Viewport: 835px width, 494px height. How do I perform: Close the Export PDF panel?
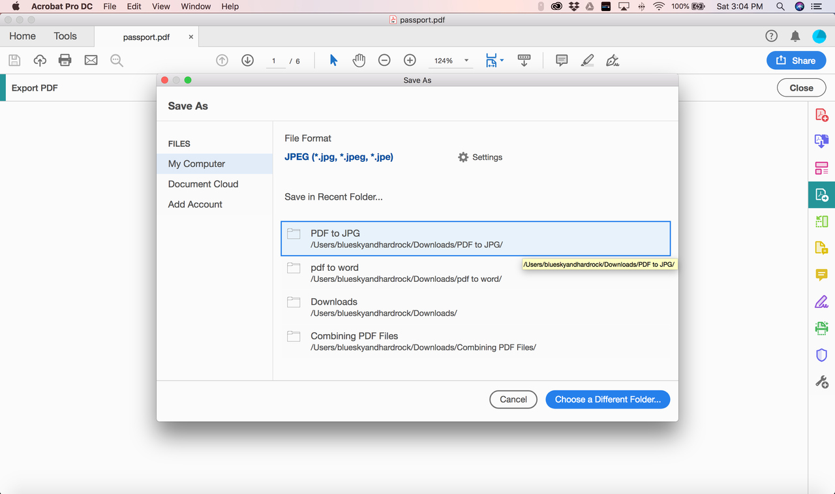[x=801, y=88]
